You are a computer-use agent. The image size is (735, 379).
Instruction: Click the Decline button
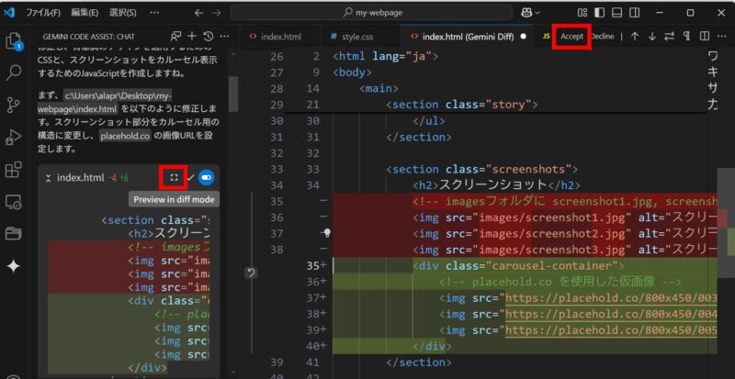click(602, 36)
